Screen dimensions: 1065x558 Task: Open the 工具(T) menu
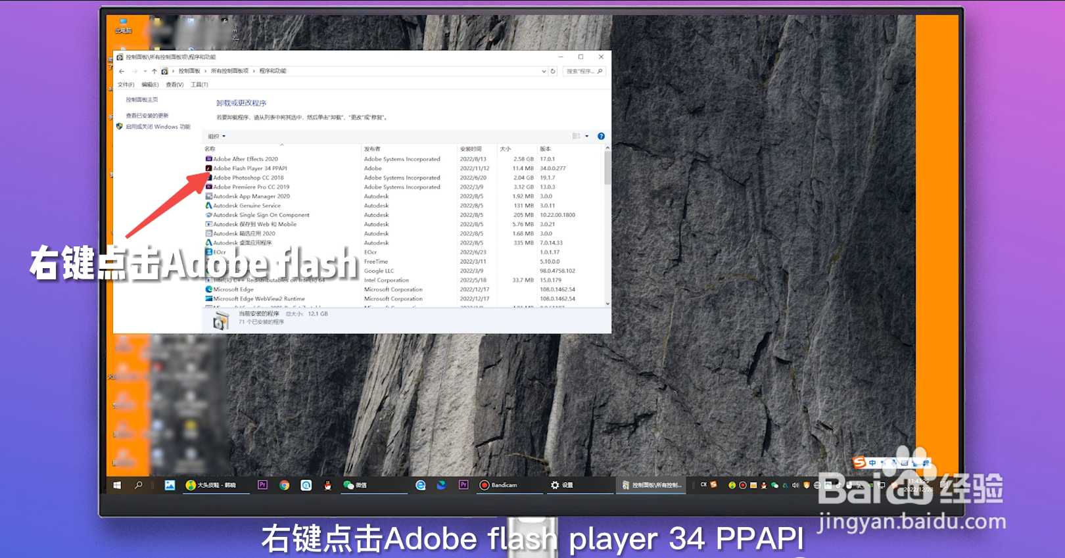(199, 85)
